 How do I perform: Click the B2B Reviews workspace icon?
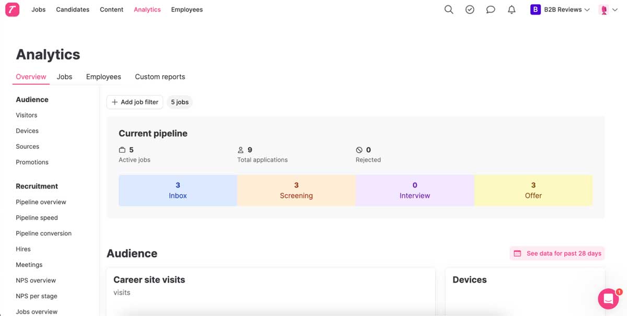click(535, 9)
